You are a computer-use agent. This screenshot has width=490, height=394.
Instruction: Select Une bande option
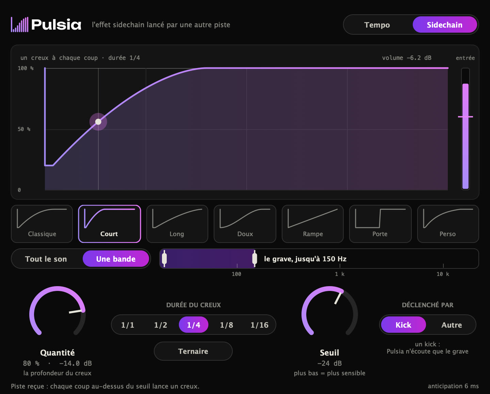click(116, 259)
